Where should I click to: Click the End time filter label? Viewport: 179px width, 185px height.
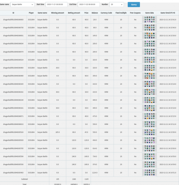click(73, 4)
